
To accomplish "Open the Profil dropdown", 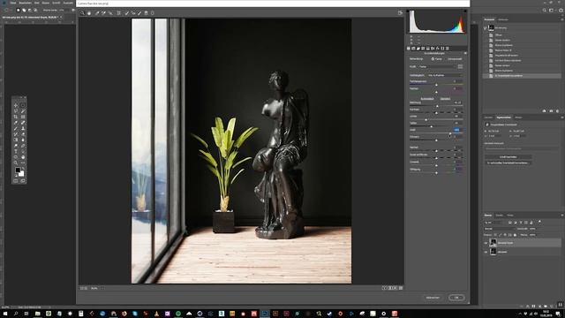I will 438,67.
